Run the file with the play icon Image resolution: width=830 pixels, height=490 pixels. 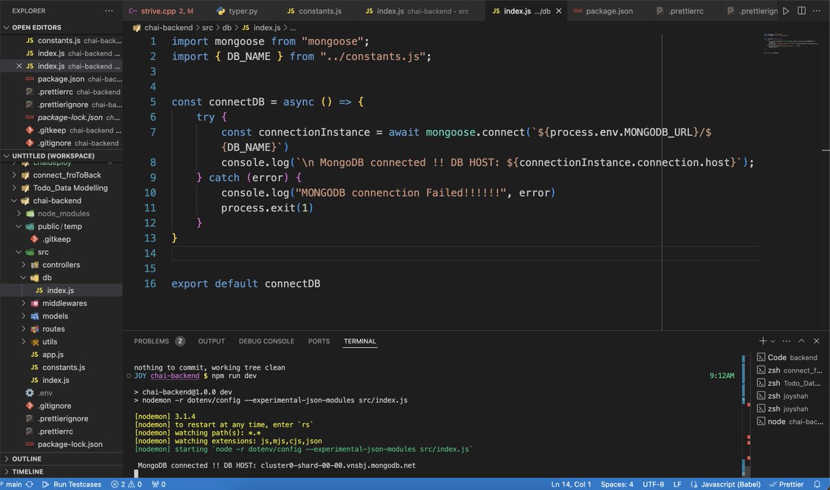pos(786,11)
